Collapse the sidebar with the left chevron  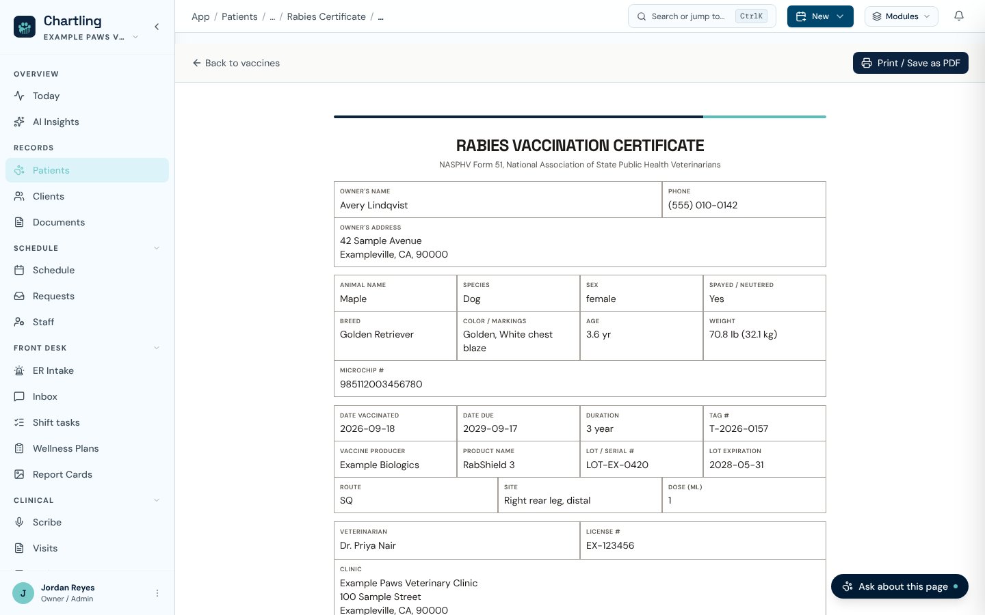pyautogui.click(x=157, y=27)
